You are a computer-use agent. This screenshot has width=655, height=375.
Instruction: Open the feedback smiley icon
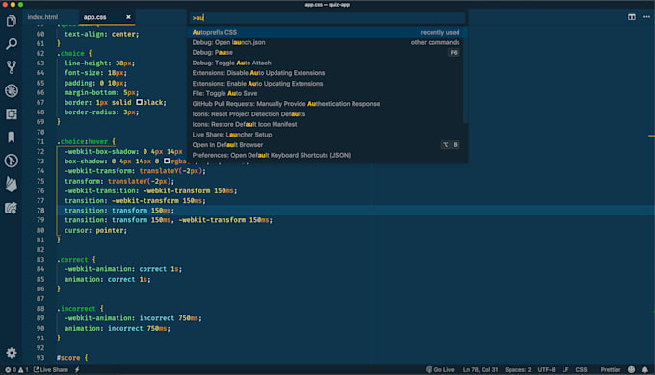pyautogui.click(x=631, y=369)
